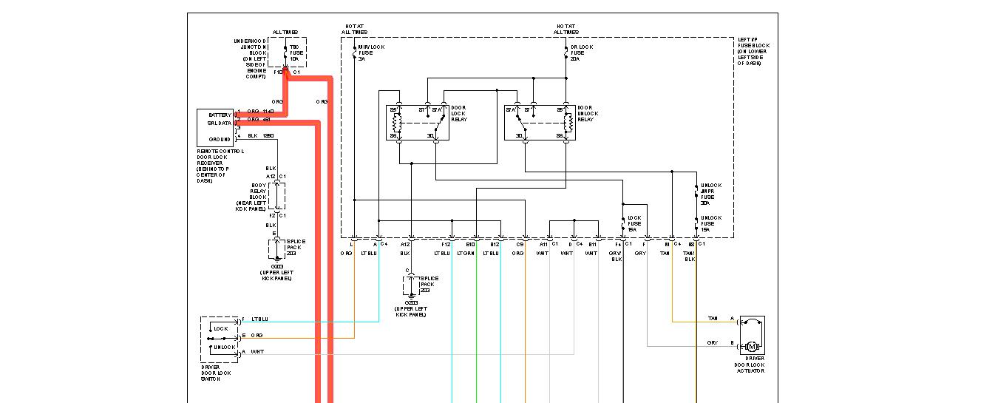Screen dimensions: 995x403
Task: Click the Lock Fuse 15A symbol
Action: [x=623, y=223]
